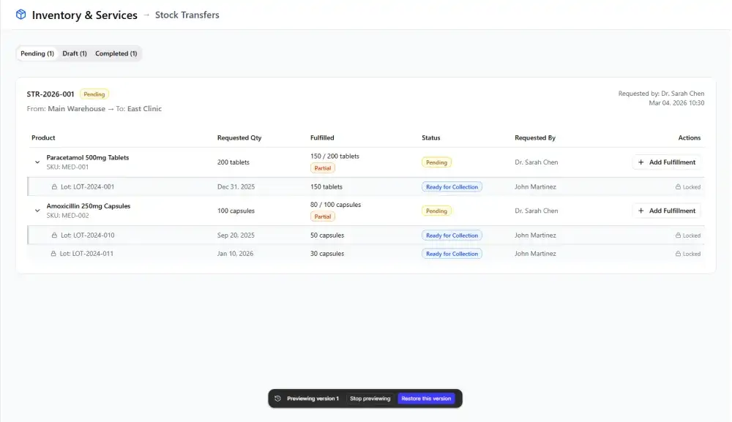Click the 150 / 200 tablets fulfilled summary
Image resolution: width=732 pixels, height=422 pixels.
point(335,157)
